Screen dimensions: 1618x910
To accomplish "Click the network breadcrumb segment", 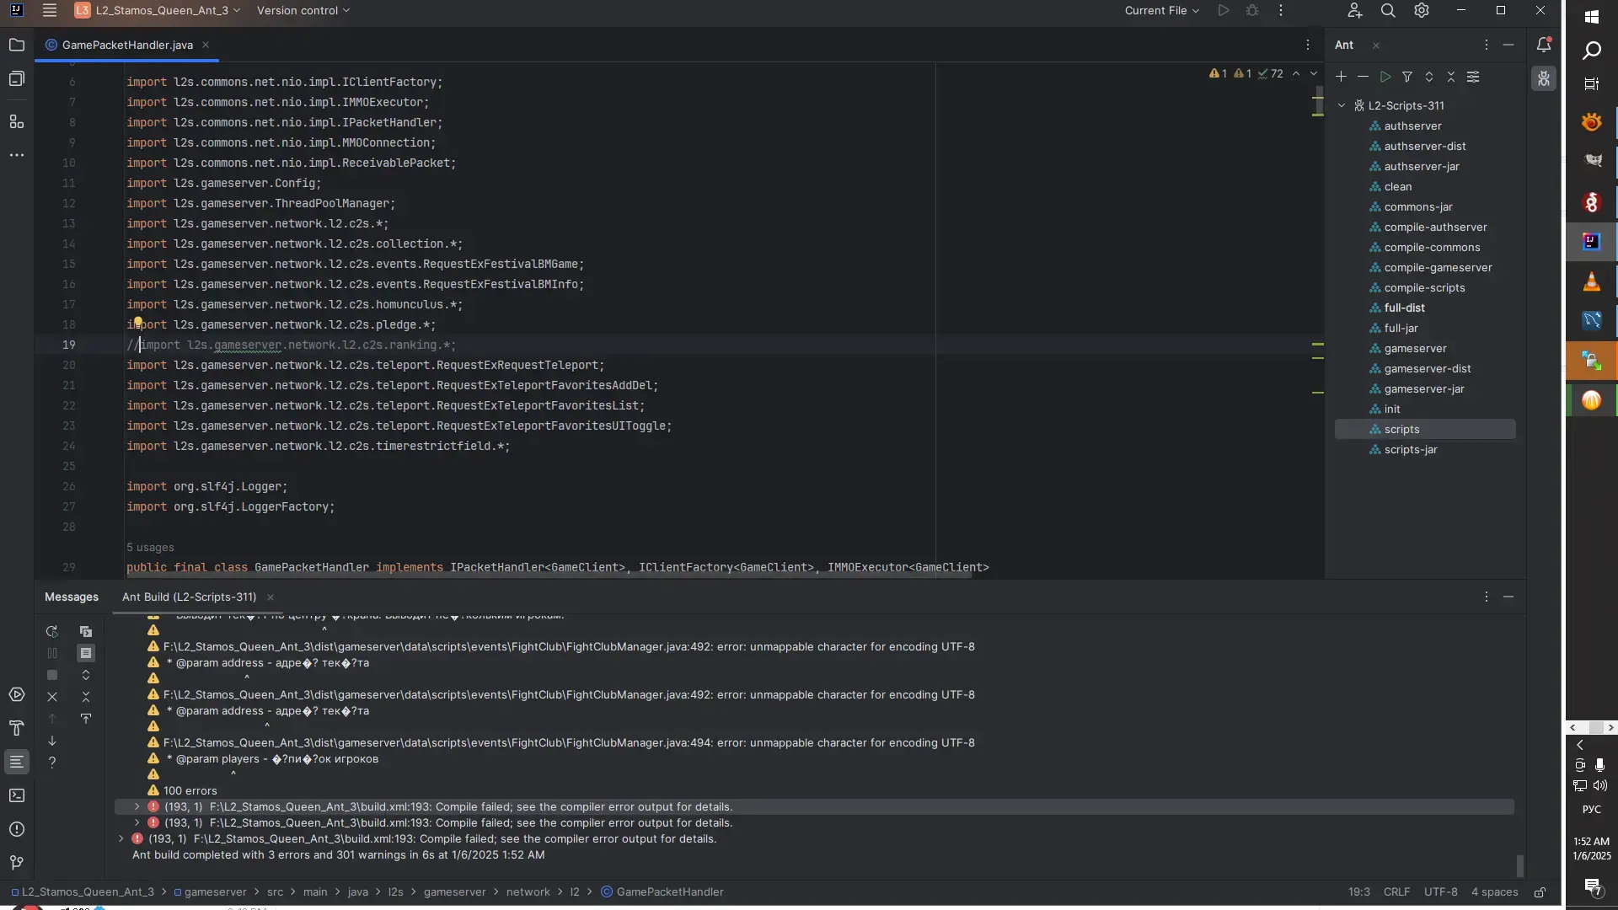I will point(528,891).
